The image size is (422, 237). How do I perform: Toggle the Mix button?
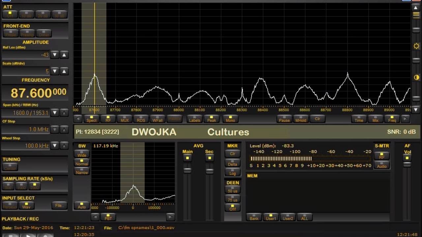[376, 119]
